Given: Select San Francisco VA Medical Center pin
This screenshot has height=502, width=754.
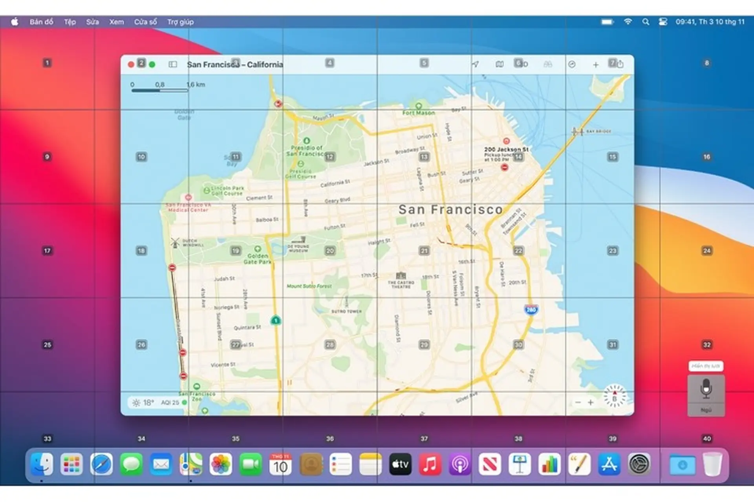Looking at the screenshot, I should tap(188, 197).
